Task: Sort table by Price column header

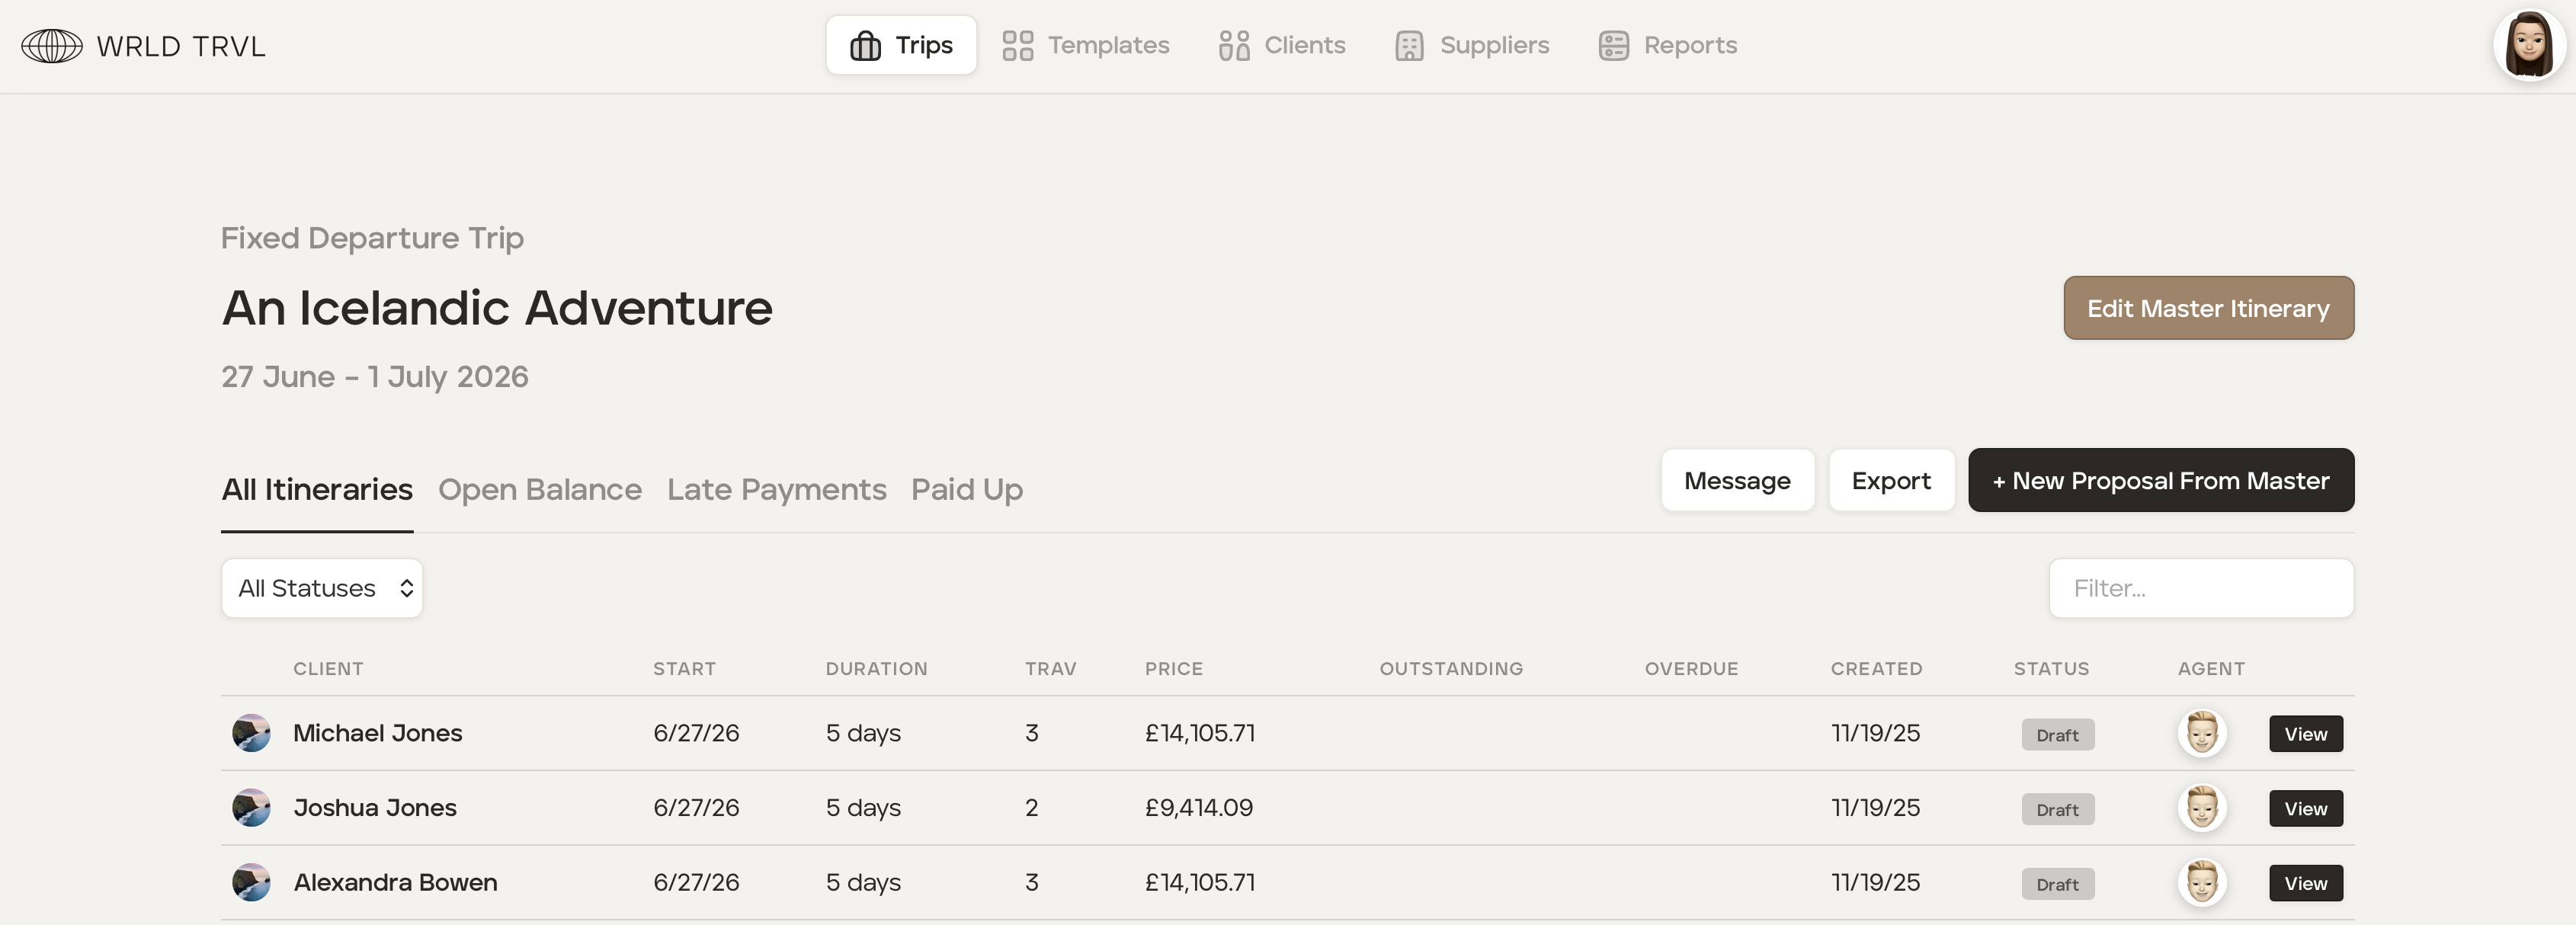Action: pyautogui.click(x=1173, y=669)
